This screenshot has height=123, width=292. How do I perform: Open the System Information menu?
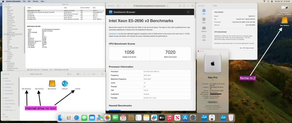(x=13, y=1)
